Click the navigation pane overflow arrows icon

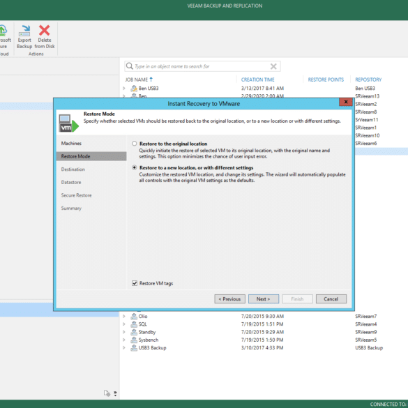[115, 393]
